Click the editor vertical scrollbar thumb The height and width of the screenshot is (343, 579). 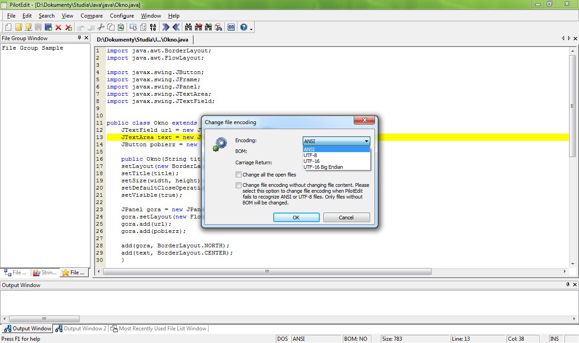[x=572, y=105]
